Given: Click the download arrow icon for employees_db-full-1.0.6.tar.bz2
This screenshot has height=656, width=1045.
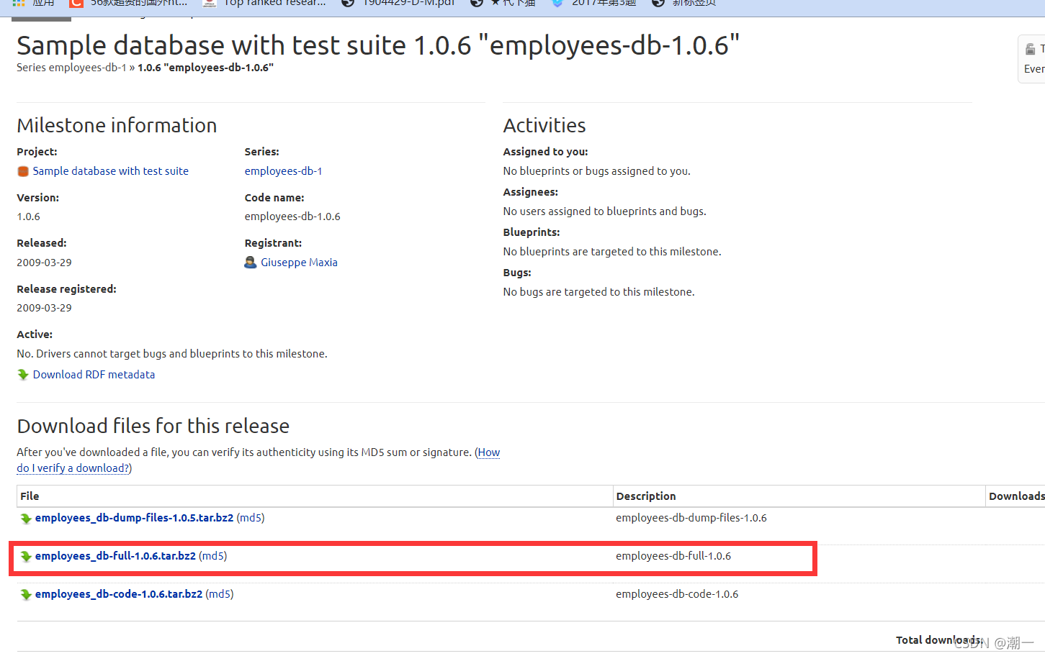Looking at the screenshot, I should point(26,557).
